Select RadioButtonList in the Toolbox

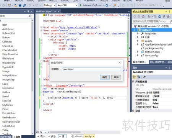tap(11, 122)
